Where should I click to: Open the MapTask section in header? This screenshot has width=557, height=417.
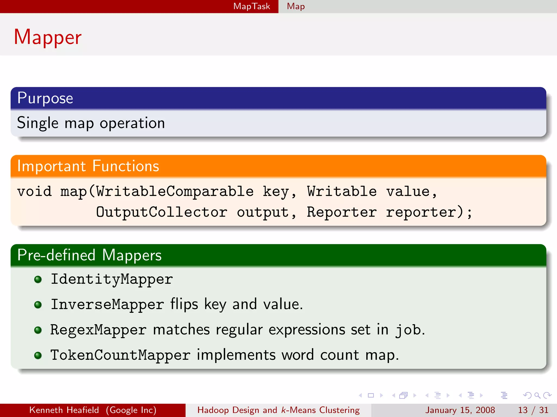(x=252, y=6)
